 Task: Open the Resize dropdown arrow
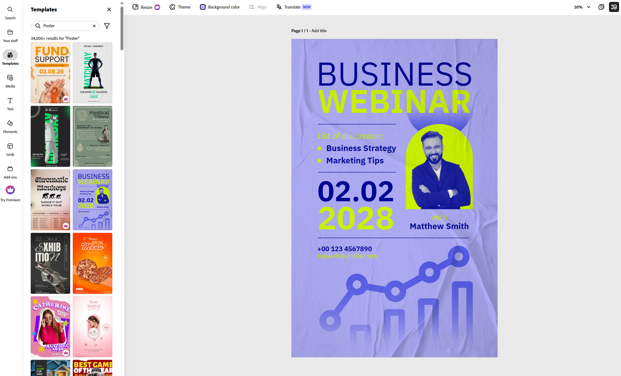click(x=157, y=7)
